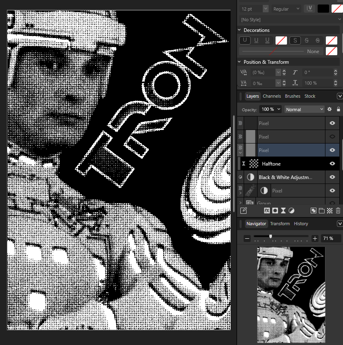343x345 pixels.
Task: Collapse the Decorations section
Action: pos(240,30)
